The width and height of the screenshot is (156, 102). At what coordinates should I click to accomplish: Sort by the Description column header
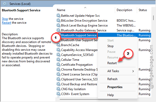[124, 10]
